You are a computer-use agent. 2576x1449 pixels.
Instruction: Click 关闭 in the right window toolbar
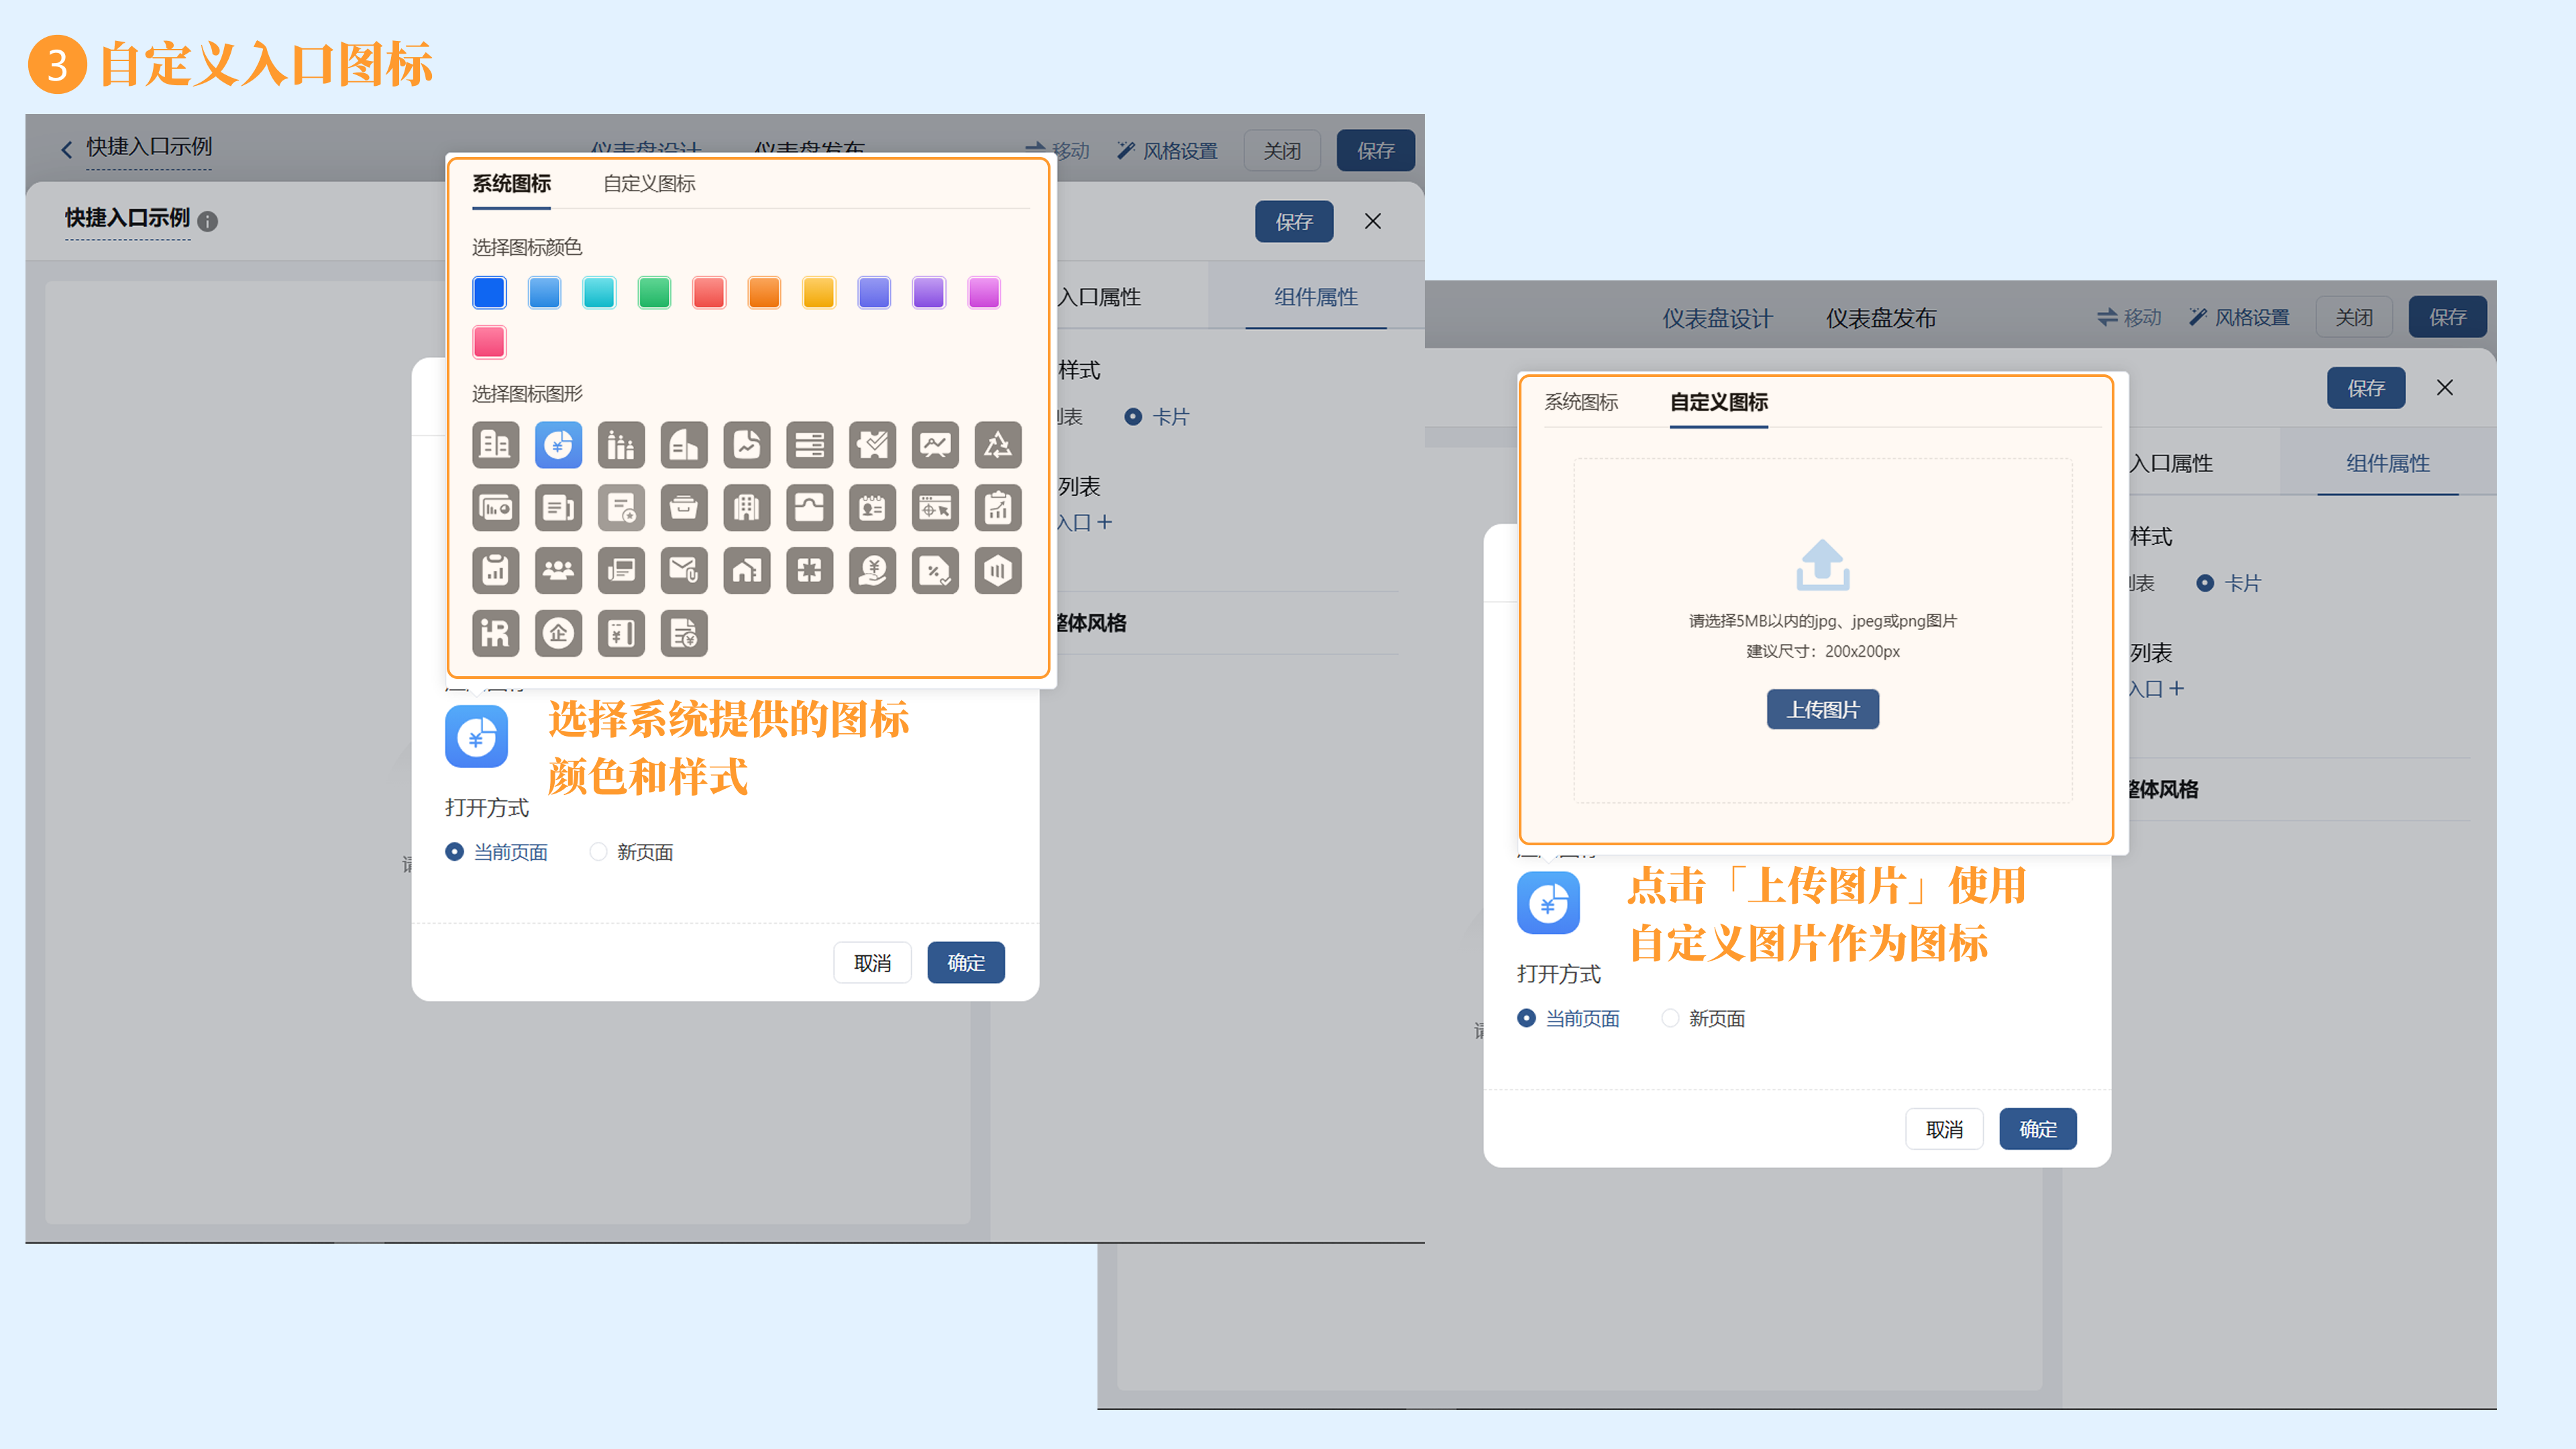click(x=2354, y=317)
